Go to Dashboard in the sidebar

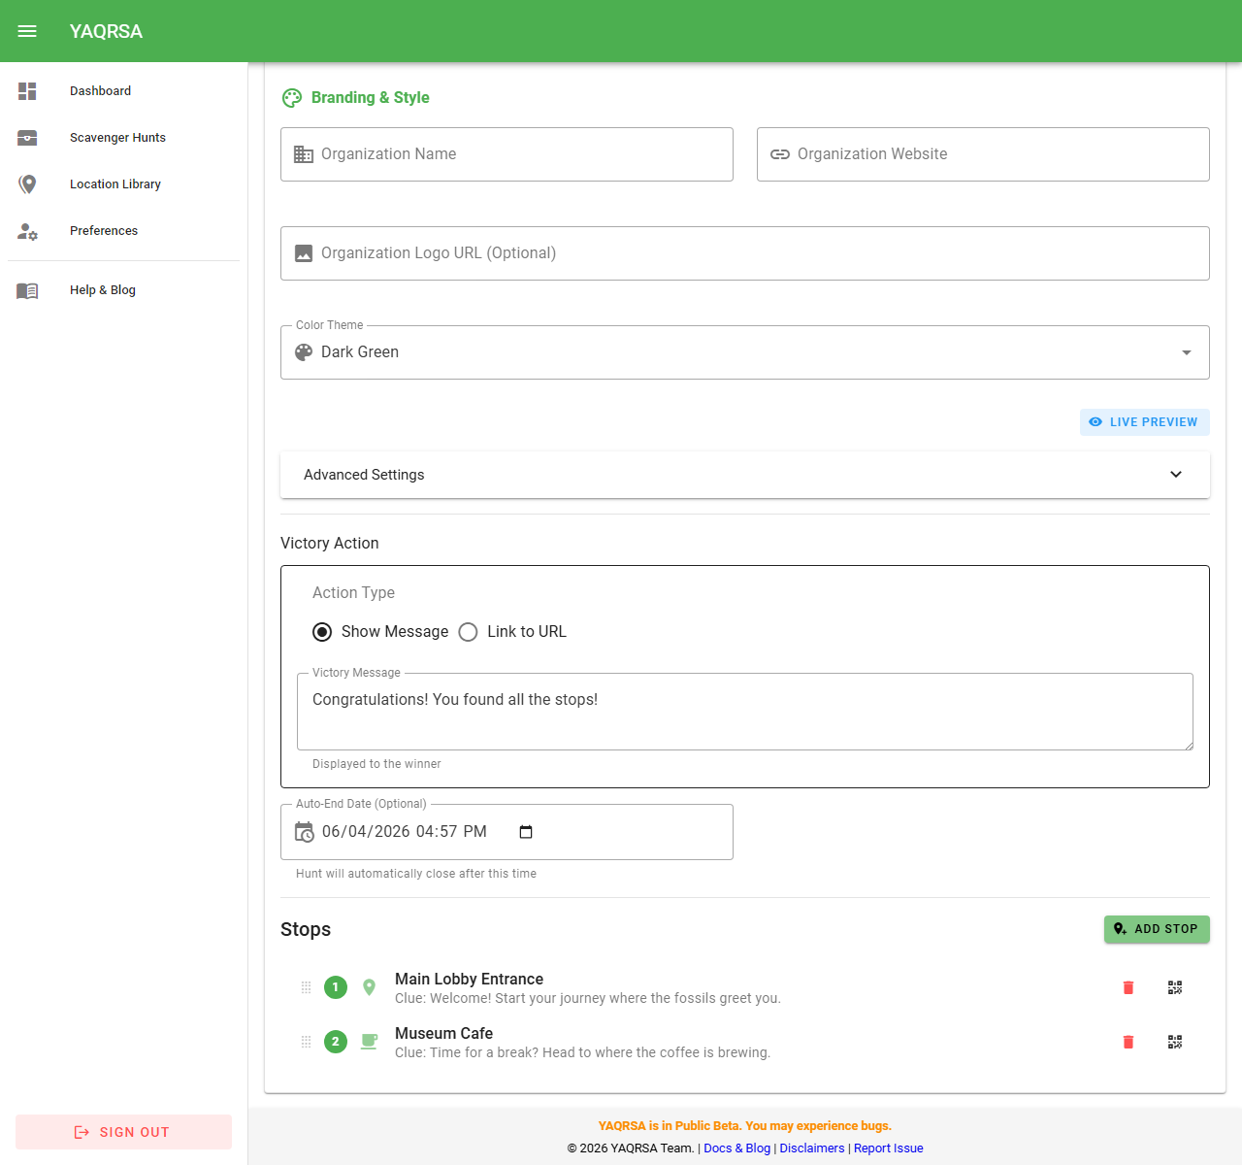click(x=124, y=91)
